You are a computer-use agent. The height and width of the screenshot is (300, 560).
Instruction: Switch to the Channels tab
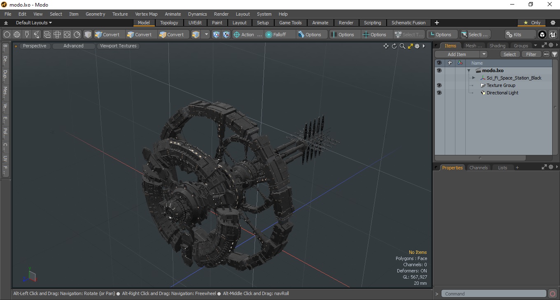click(x=478, y=168)
